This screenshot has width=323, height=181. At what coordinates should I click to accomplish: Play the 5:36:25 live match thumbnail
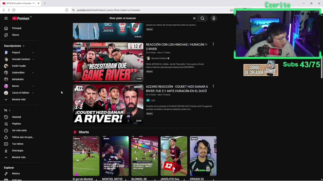pos(108,31)
